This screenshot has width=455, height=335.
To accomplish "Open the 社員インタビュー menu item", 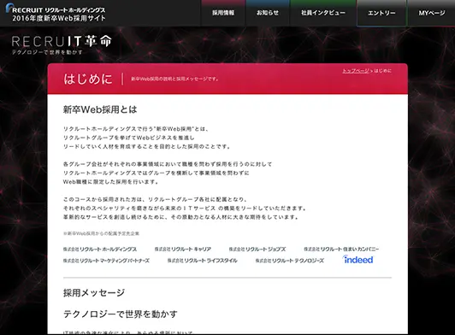I will [x=323, y=13].
